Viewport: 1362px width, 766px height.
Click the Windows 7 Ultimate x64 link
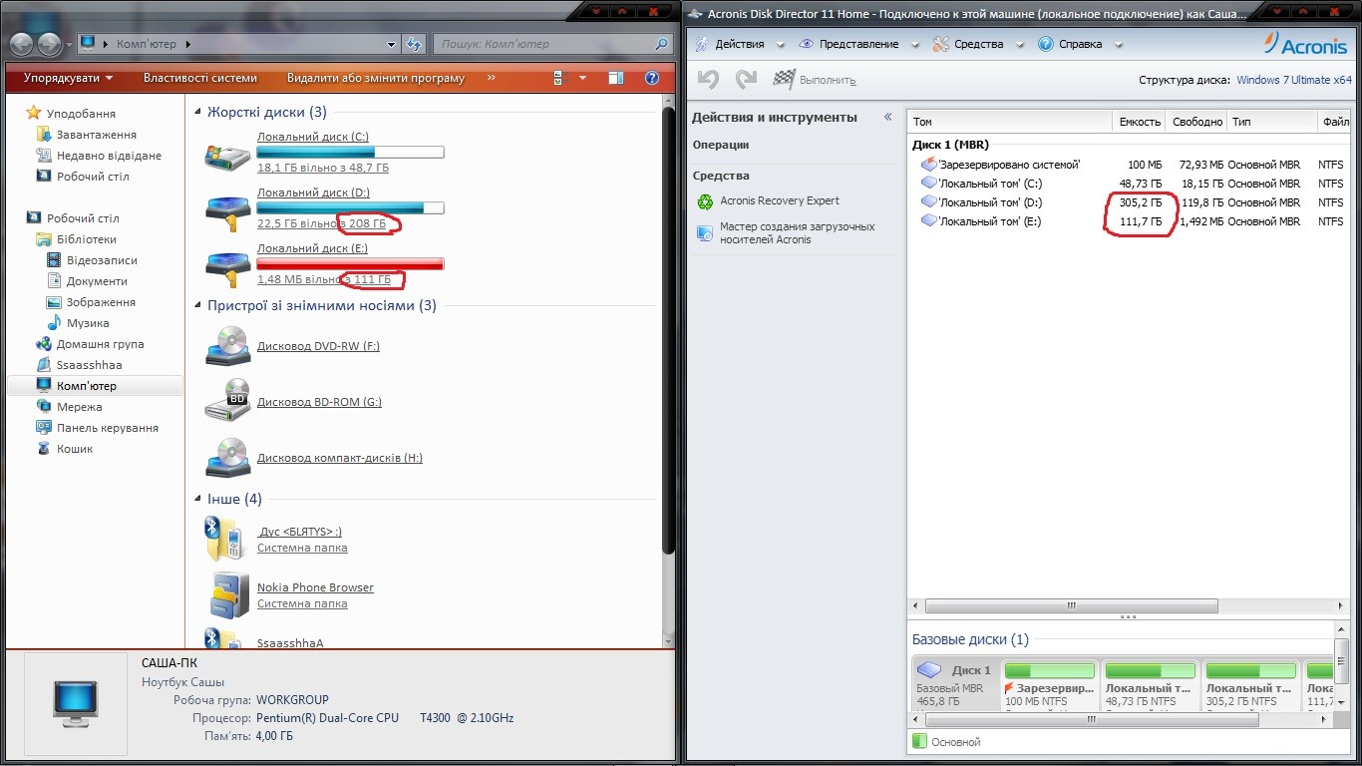[1293, 80]
